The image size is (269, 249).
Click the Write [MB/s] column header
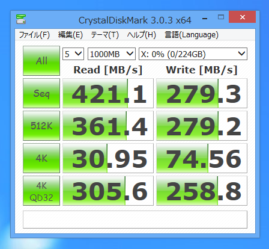202,70
